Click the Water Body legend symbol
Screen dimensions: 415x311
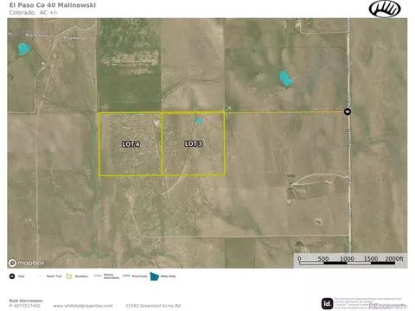pos(155,276)
